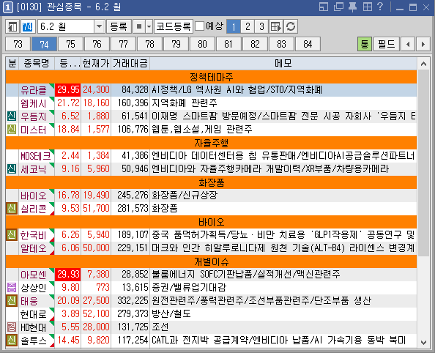Click the 29.93 change rate for 아모센
This screenshot has width=435, height=353.
click(x=68, y=275)
